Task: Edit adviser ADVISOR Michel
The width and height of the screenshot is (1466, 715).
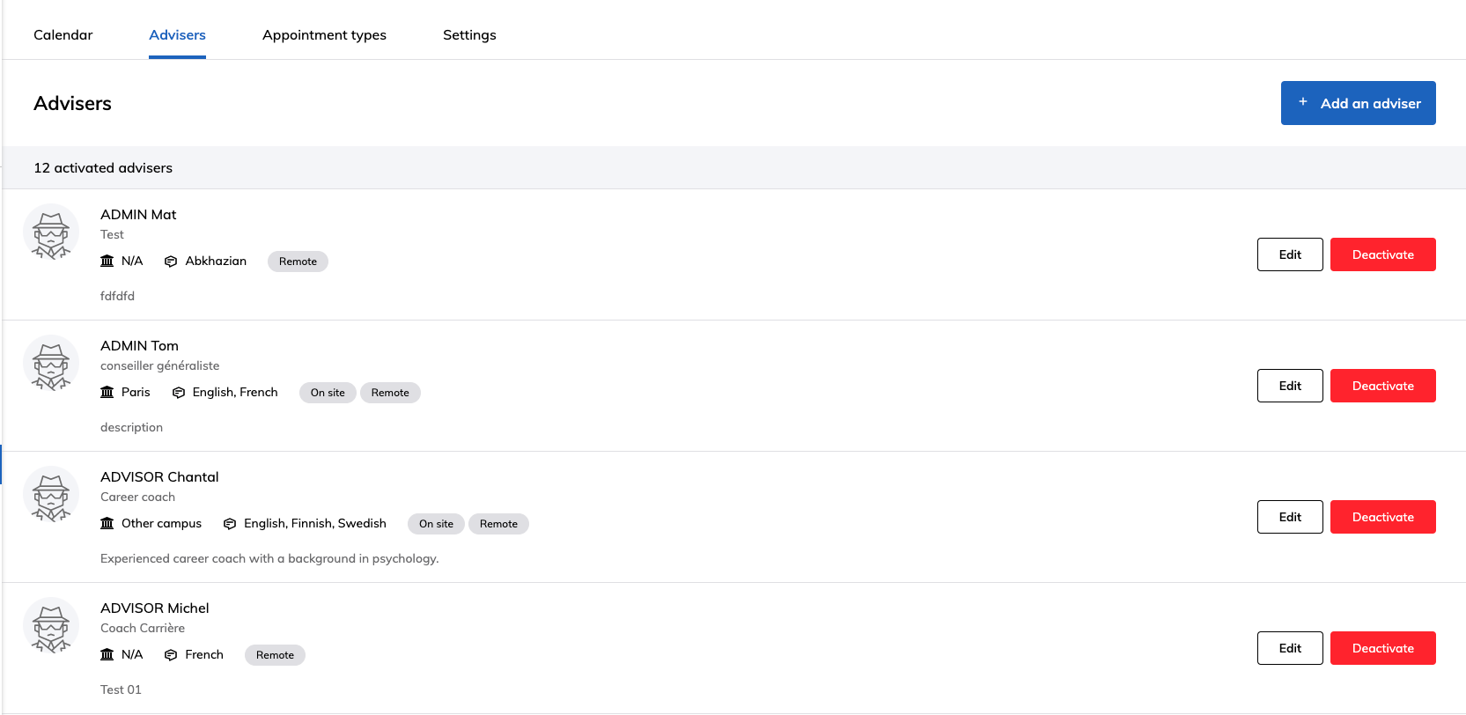Action: [1290, 648]
